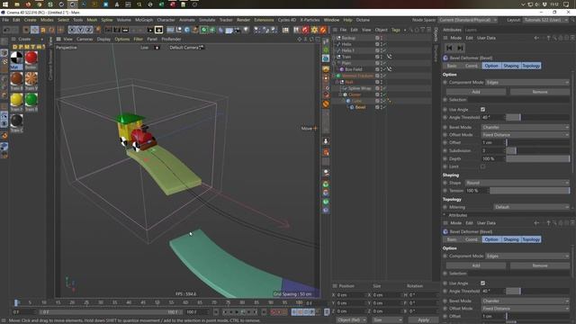This screenshot has width=576, height=324.
Task: Click Position X input field
Action: pos(351,295)
